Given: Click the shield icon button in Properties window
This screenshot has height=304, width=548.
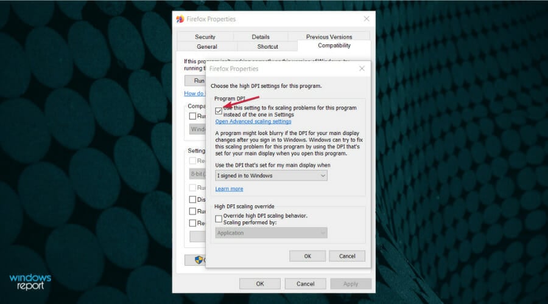Looking at the screenshot, I should tap(195, 260).
